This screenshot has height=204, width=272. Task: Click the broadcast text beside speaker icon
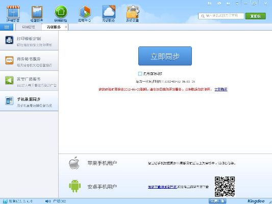click(60, 201)
